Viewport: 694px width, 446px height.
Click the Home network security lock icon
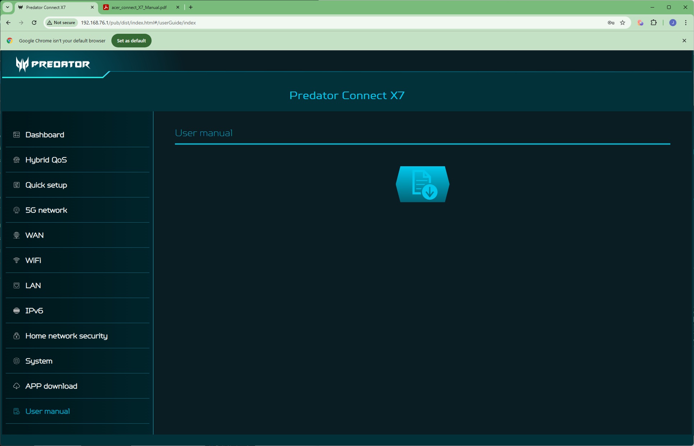click(17, 336)
